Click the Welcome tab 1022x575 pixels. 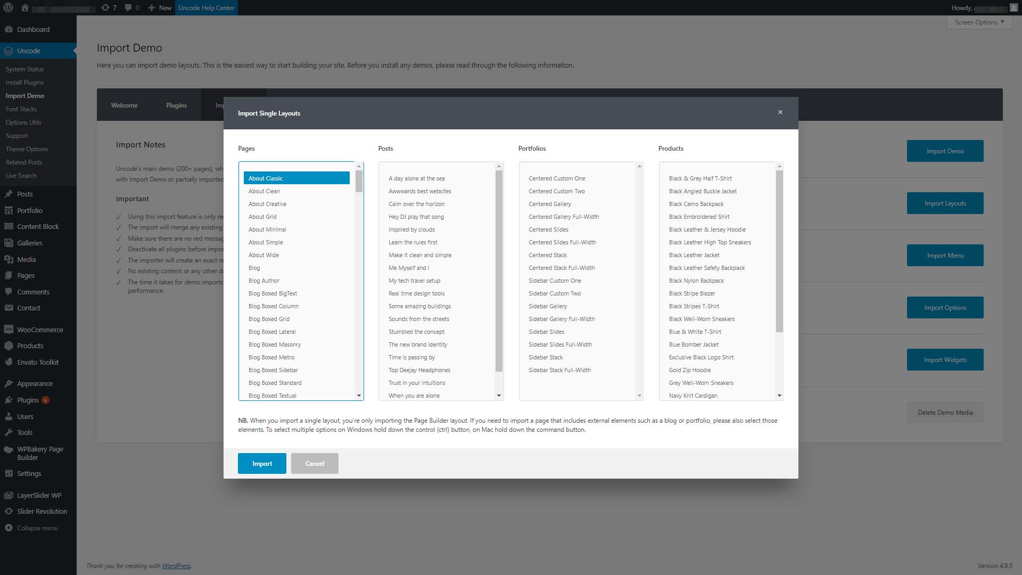pos(123,104)
